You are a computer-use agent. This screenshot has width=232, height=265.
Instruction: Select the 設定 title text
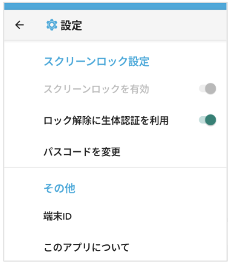pyautogui.click(x=71, y=25)
